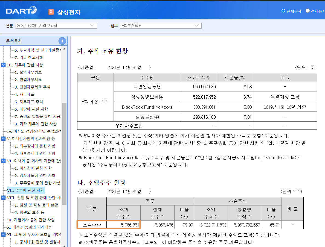Open 3. 주주총회 등에 관한 사항
325x247 pixels.
(37, 183)
